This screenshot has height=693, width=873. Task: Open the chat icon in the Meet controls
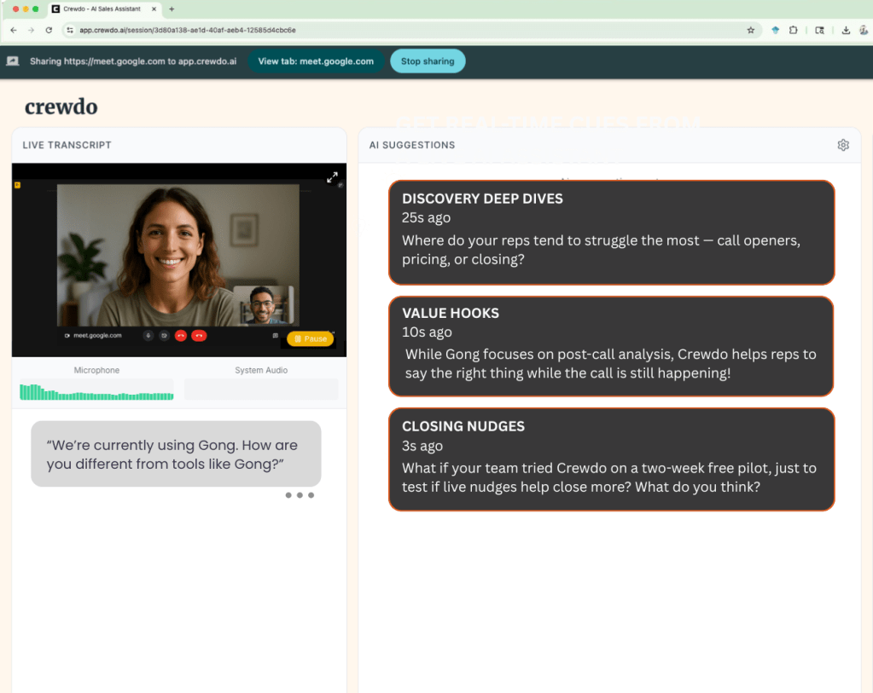tap(276, 336)
